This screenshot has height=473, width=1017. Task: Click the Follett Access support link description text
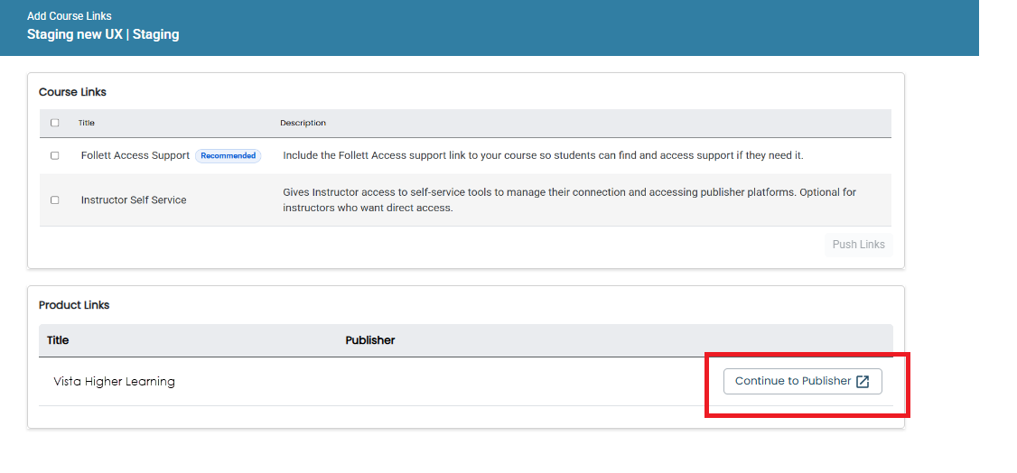point(544,155)
